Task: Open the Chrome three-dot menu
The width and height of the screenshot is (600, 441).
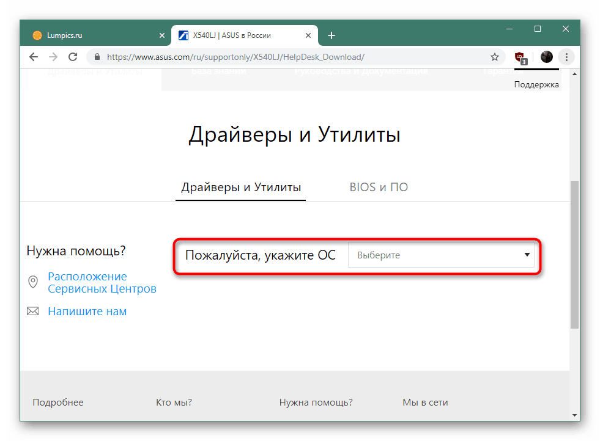Action: [566, 57]
